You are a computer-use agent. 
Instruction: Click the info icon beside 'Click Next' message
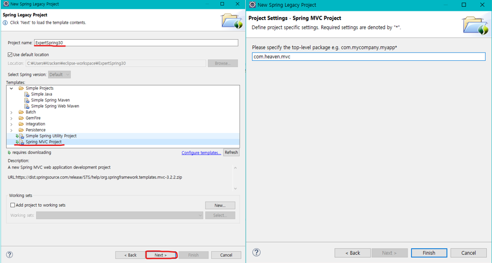click(x=5, y=23)
